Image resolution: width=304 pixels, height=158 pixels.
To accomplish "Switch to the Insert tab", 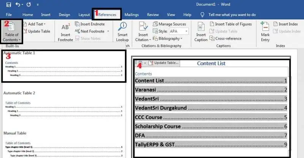I will pos(46,14).
